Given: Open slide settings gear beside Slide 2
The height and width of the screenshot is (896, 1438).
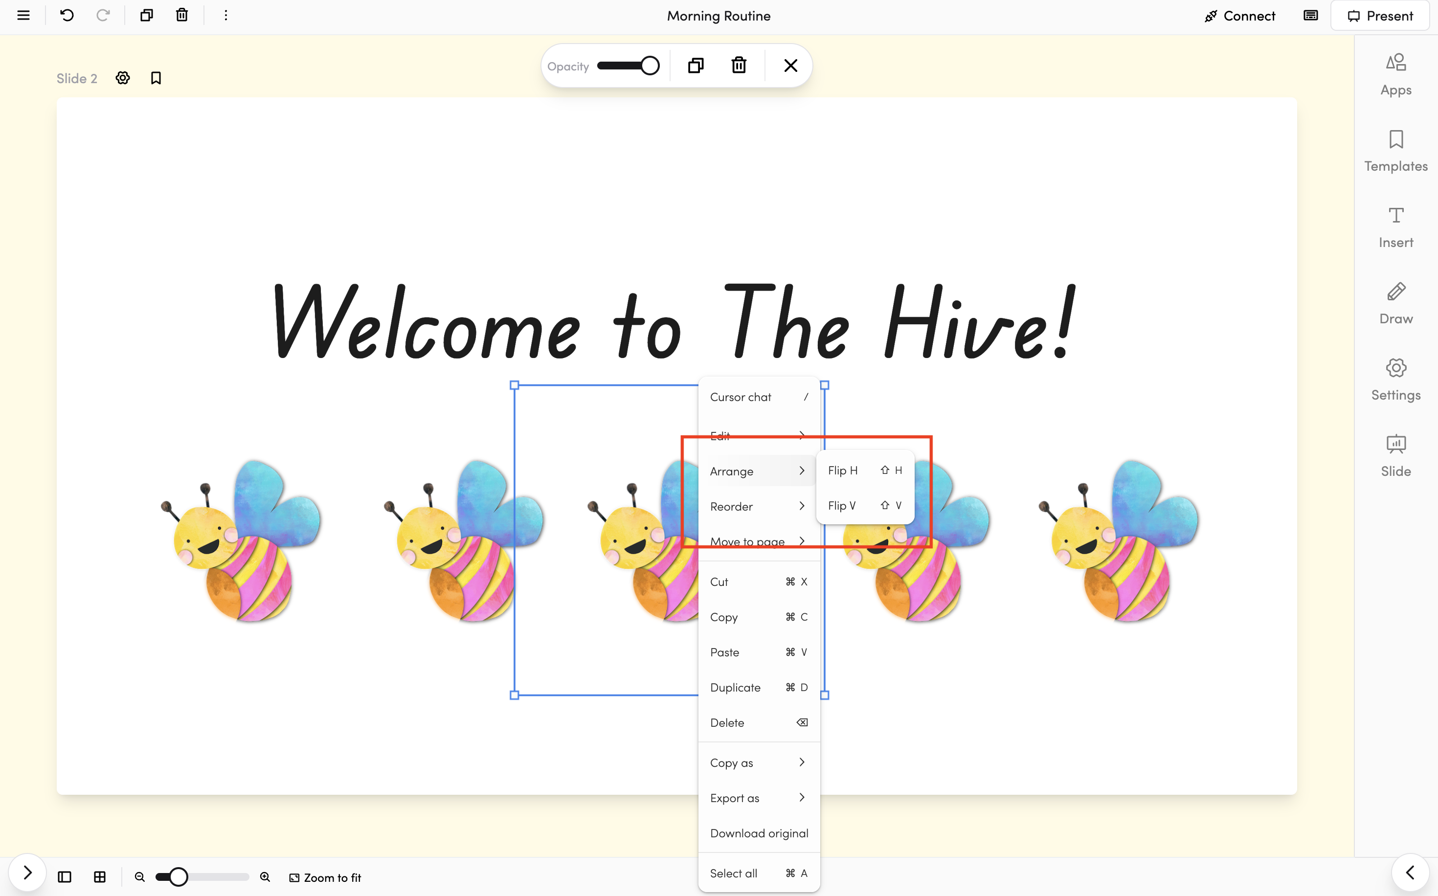Looking at the screenshot, I should click(123, 78).
